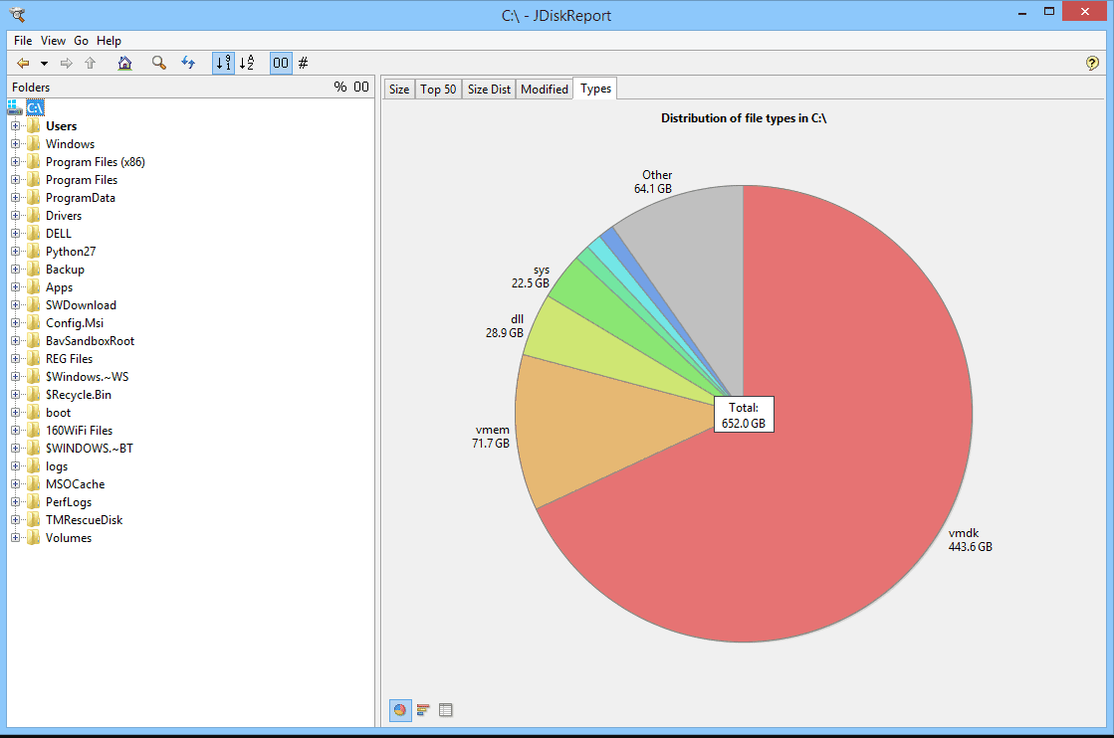Image resolution: width=1114 pixels, height=738 pixels.
Task: Open the help question mark icon
Action: pyautogui.click(x=1093, y=63)
